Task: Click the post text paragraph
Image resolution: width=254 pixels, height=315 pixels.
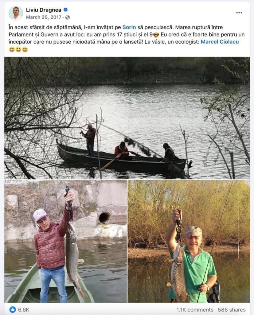Action: (x=127, y=38)
